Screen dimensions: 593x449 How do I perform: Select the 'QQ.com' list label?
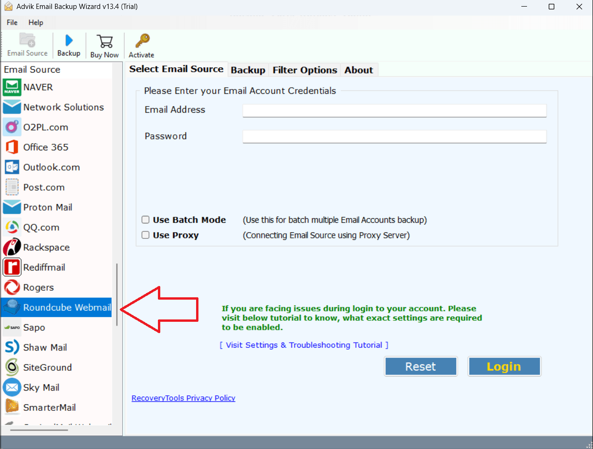(41, 228)
